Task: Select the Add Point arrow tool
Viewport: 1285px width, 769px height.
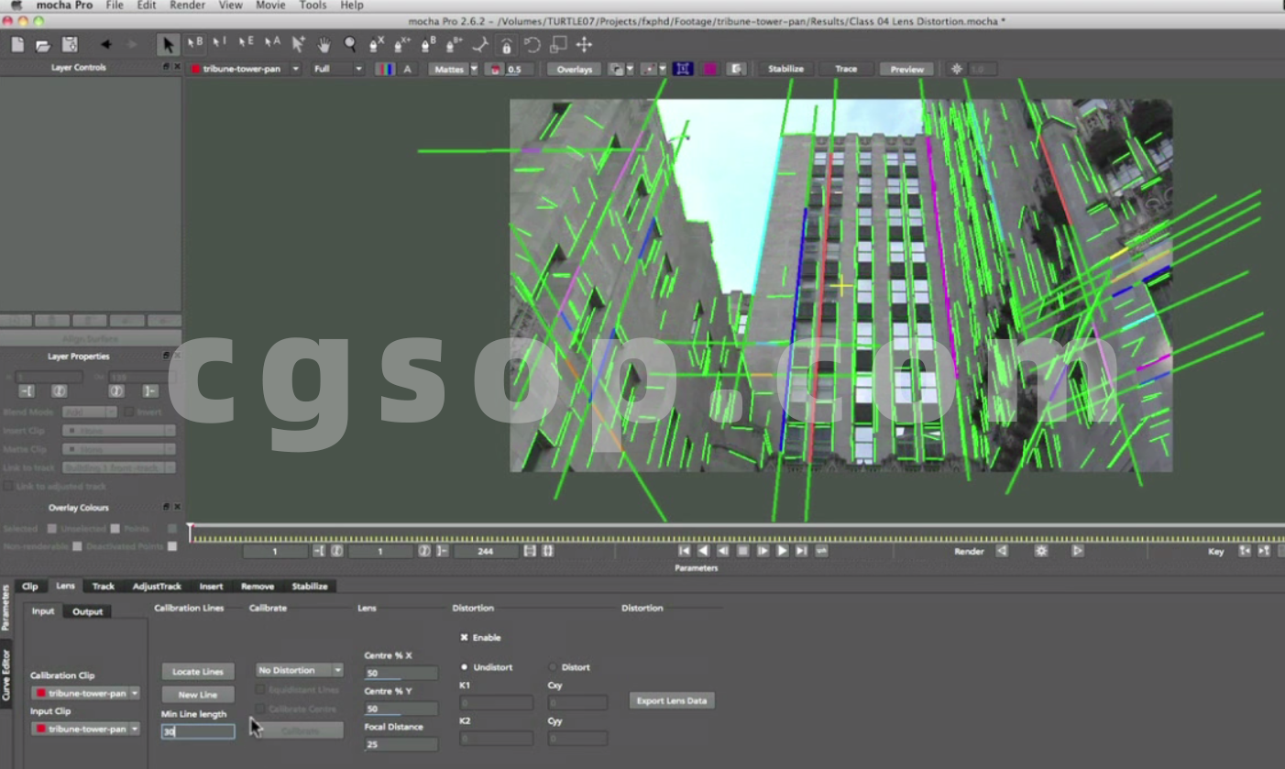Action: click(x=298, y=43)
